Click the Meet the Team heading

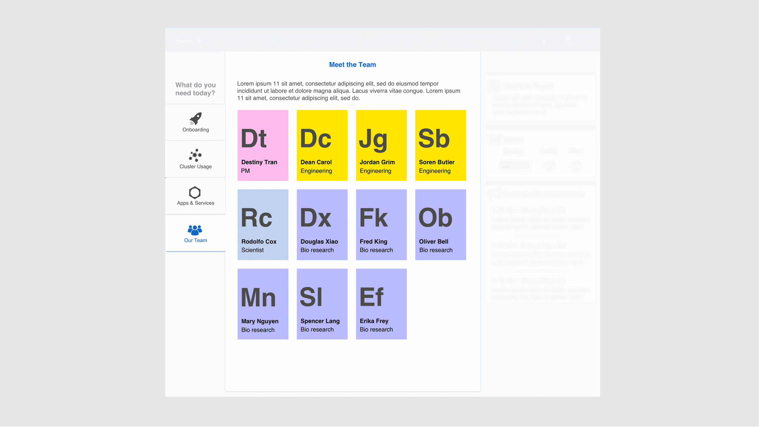point(352,65)
